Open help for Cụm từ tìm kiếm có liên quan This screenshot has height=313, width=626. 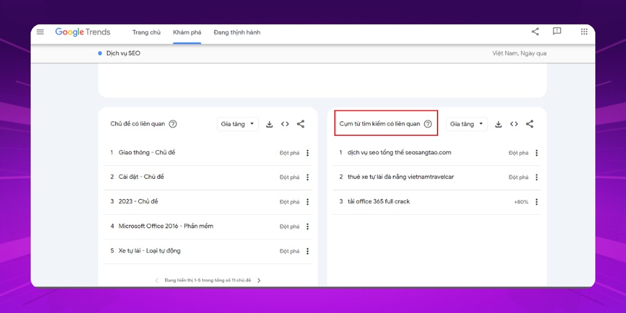(x=428, y=124)
